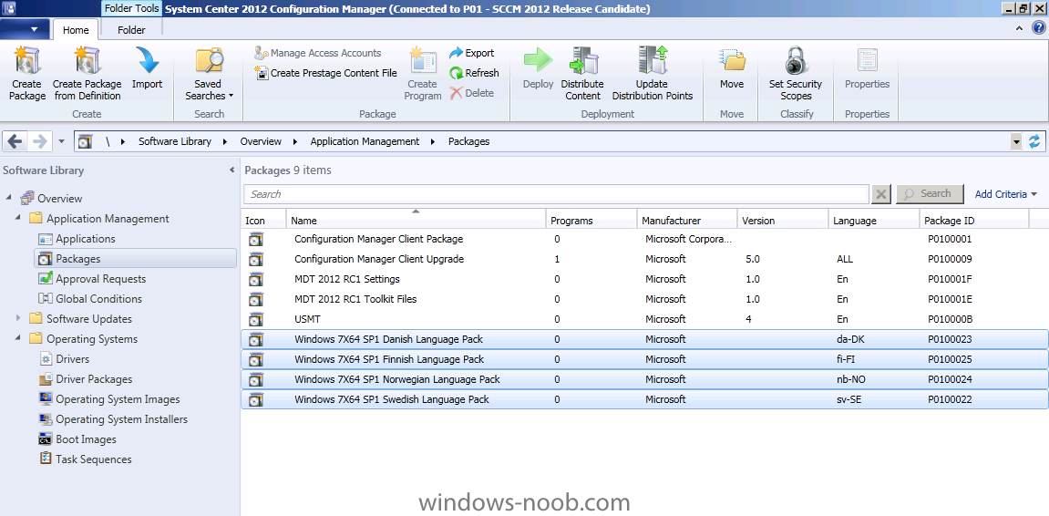
Task: Open the navigation history dropdown arrow
Action: coord(62,142)
